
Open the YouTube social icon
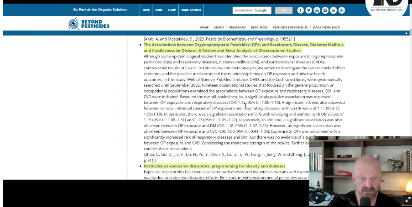317,10
